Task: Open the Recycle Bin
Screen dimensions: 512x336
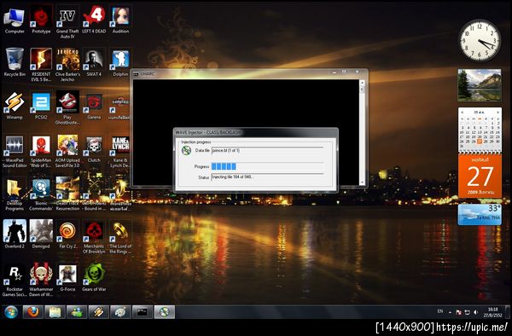Action: (x=15, y=62)
